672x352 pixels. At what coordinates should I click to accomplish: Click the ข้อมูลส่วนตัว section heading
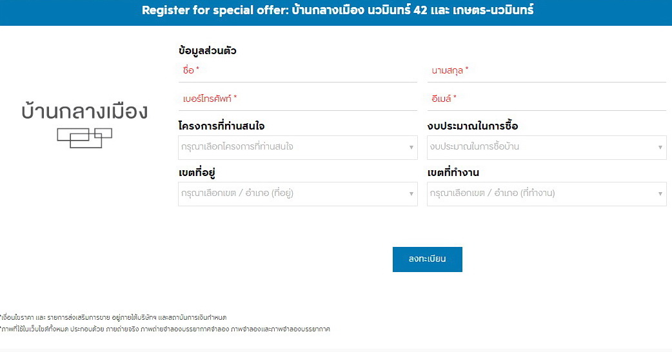[207, 50]
